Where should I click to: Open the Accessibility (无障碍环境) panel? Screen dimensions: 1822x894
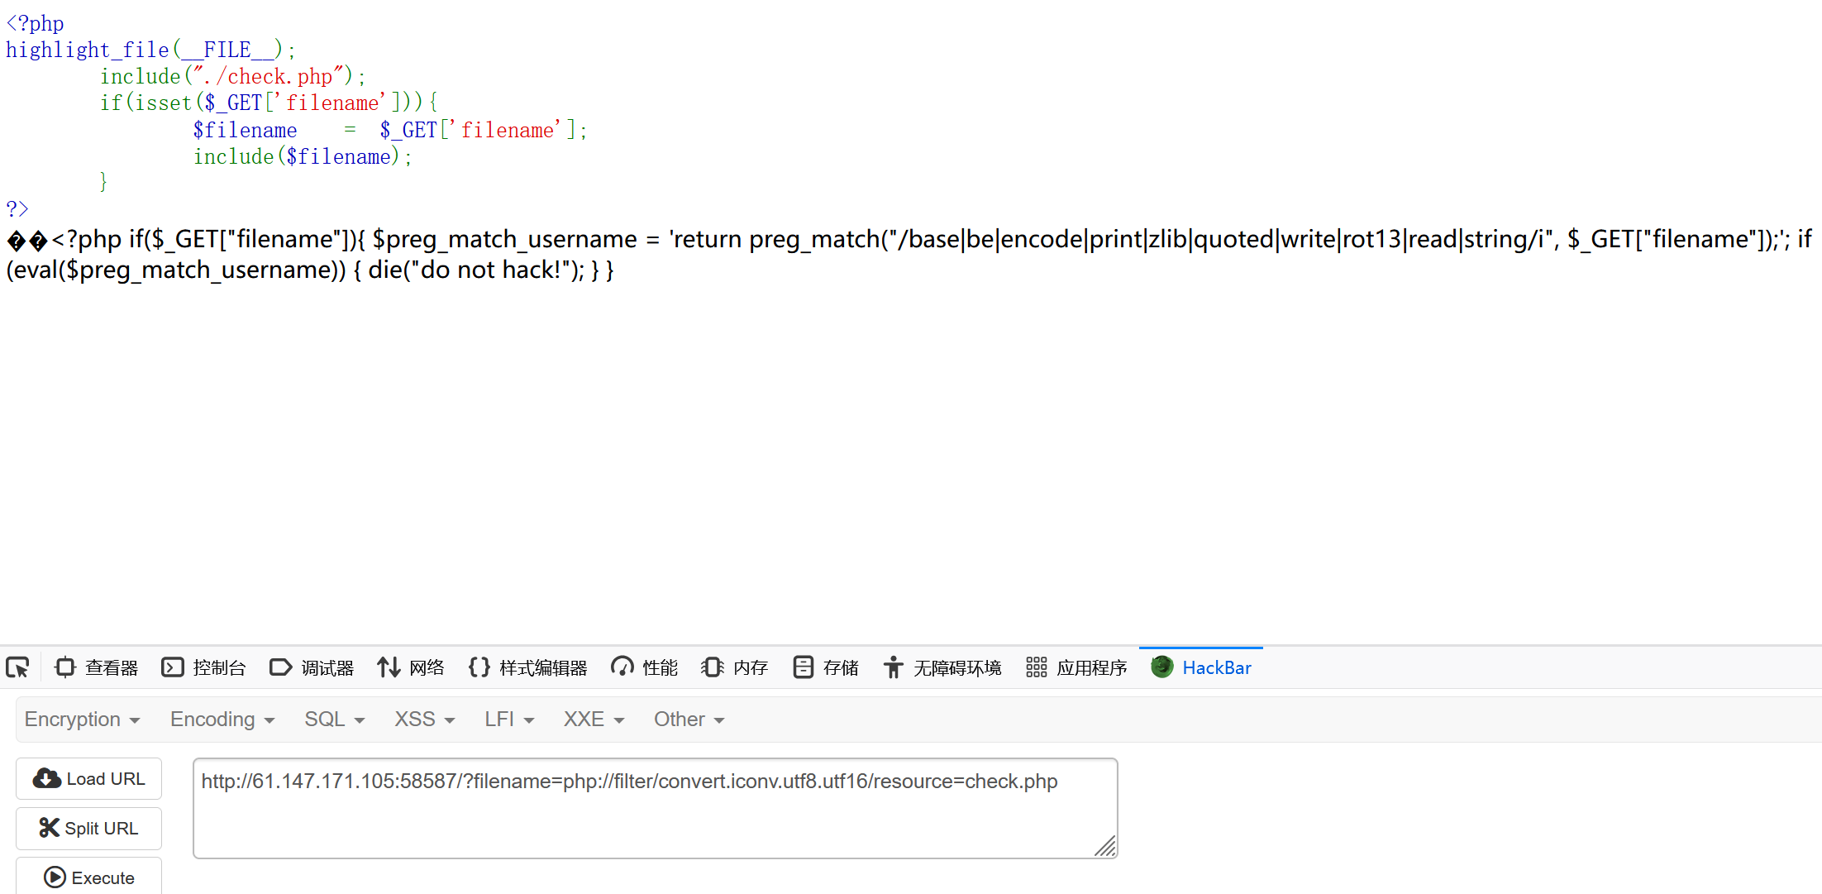point(942,667)
